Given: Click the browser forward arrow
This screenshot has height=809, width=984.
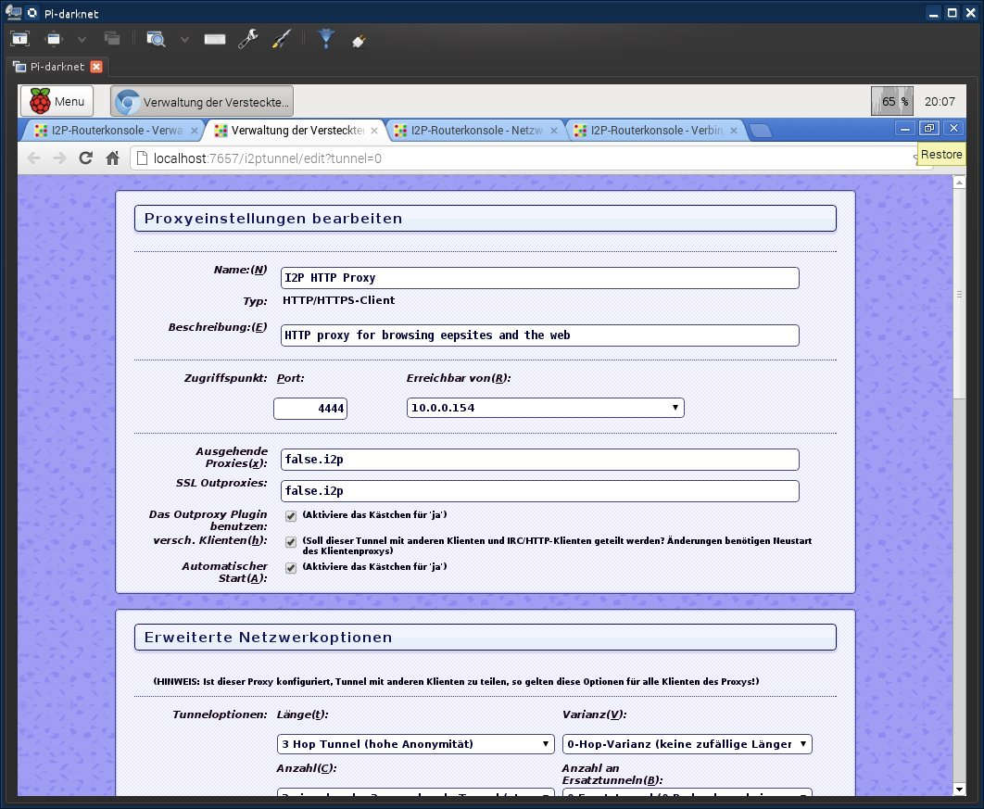Looking at the screenshot, I should [x=59, y=158].
